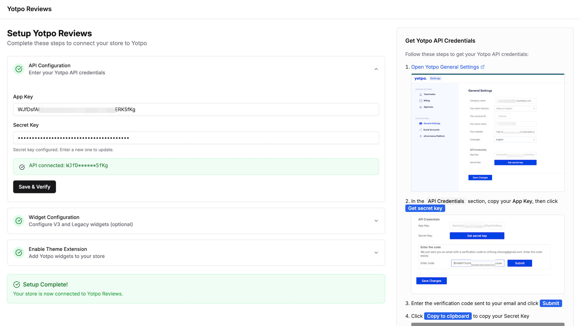Click the API Credentials screenshot thumbnail

tap(488, 254)
